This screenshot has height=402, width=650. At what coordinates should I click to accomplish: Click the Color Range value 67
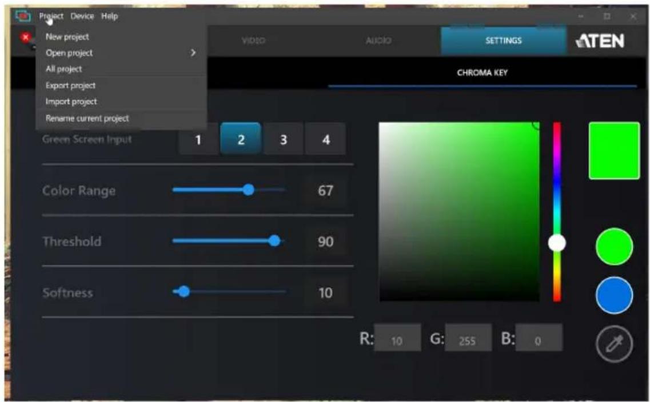click(325, 191)
